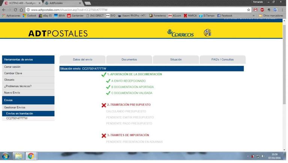Show hidden system tray icons
Image resolution: width=288 pixels, height=163 pixels.
[247, 156]
